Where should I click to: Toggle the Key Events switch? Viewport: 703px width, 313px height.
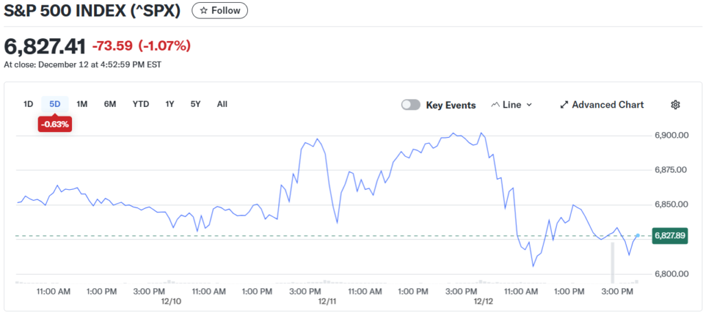411,105
